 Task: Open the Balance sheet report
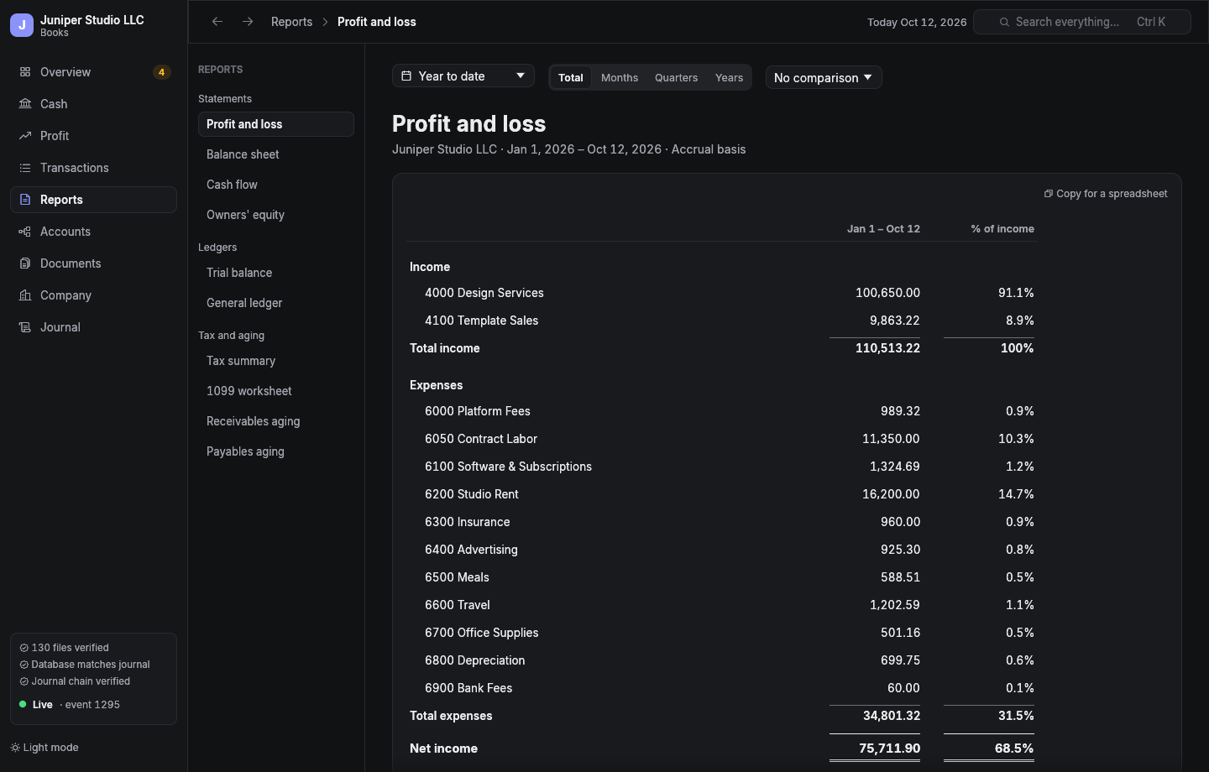[x=275, y=154]
